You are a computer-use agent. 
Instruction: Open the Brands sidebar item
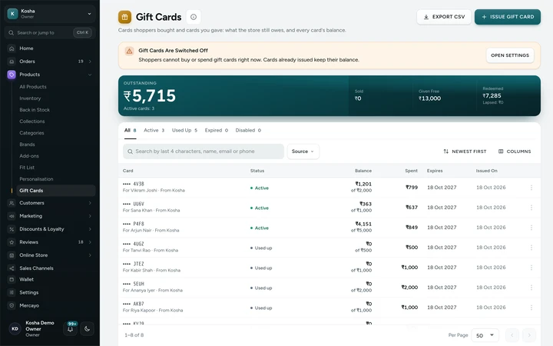[x=27, y=145]
